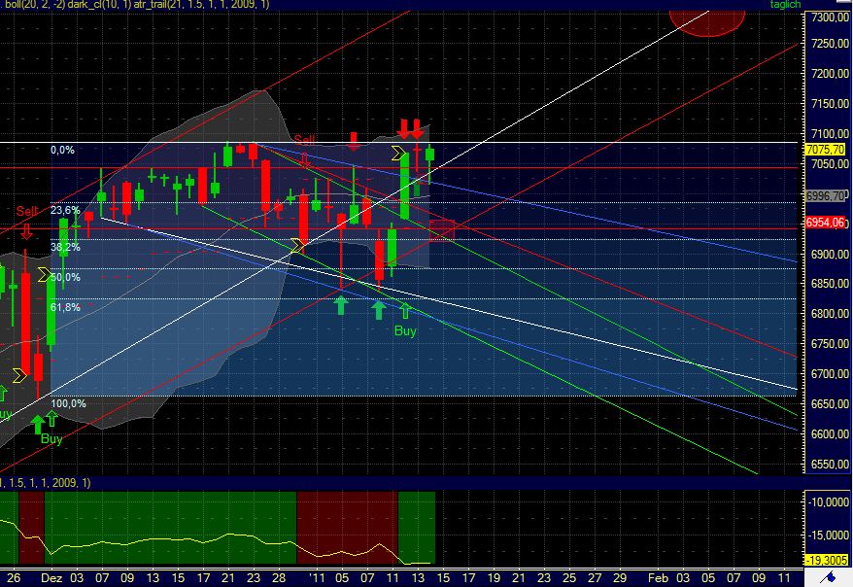Click the Sell label beside the 23,6% level
Image resolution: width=853 pixels, height=587 pixels.
[x=26, y=211]
